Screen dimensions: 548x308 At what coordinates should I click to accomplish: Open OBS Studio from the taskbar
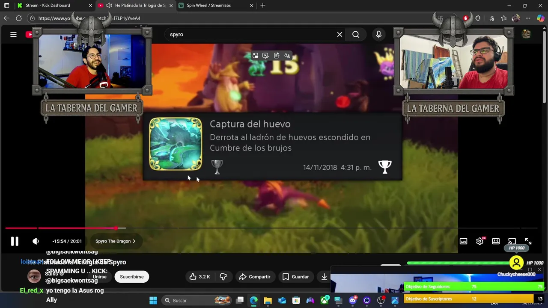[x=381, y=300]
